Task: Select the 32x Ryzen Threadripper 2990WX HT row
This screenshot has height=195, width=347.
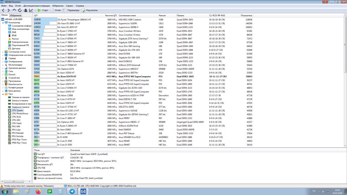Action: [143, 19]
